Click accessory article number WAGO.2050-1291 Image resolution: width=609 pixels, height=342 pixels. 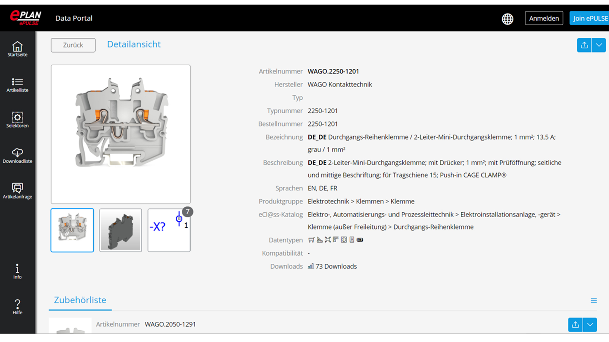coord(170,324)
